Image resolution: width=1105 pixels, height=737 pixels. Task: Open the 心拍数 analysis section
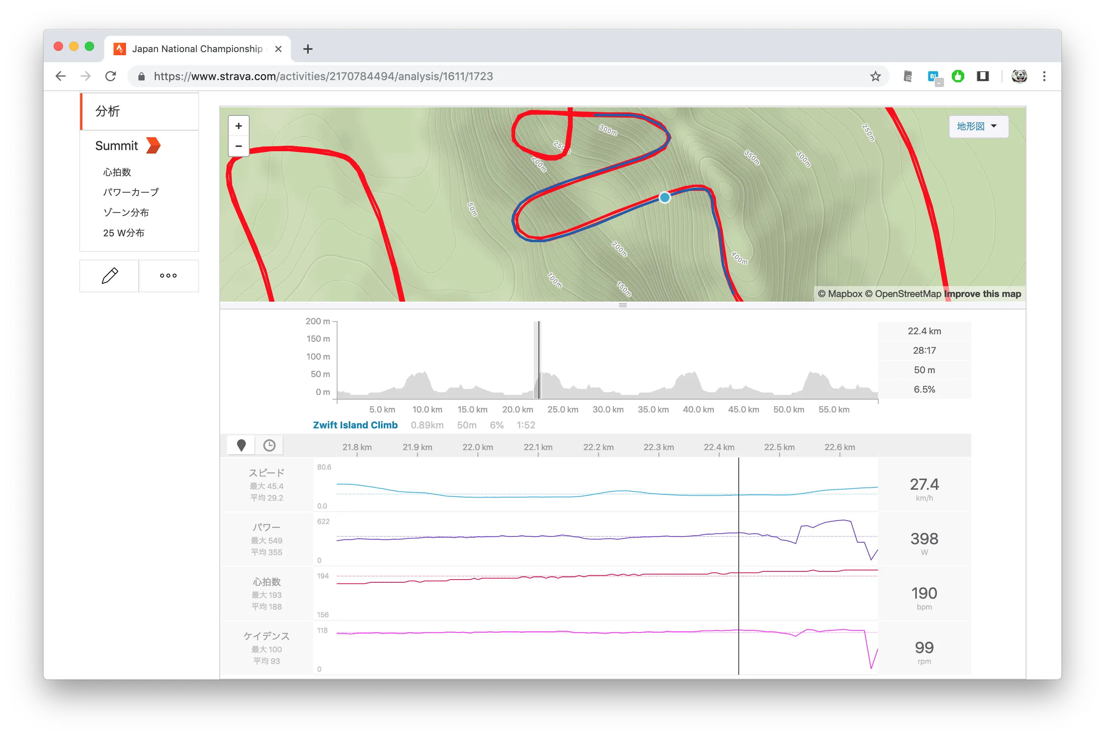117,172
